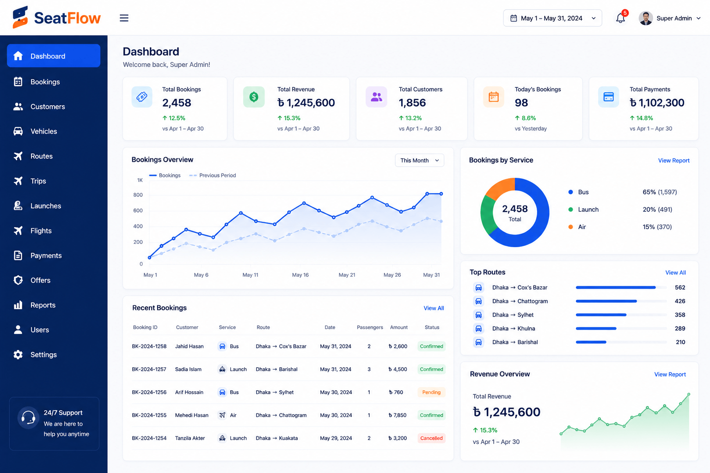The height and width of the screenshot is (473, 710).
Task: Click the Bus service icon for BK-2024-1258
Action: point(222,346)
